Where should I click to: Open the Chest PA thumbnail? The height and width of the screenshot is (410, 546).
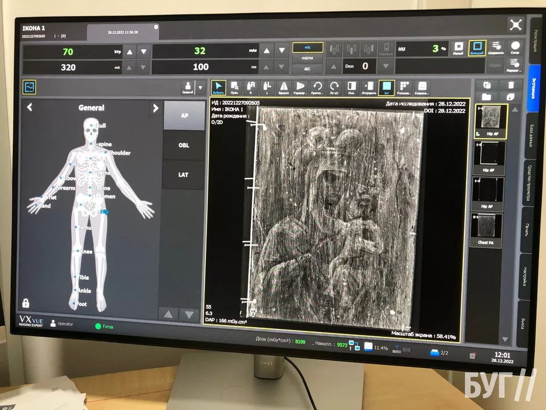tap(488, 230)
